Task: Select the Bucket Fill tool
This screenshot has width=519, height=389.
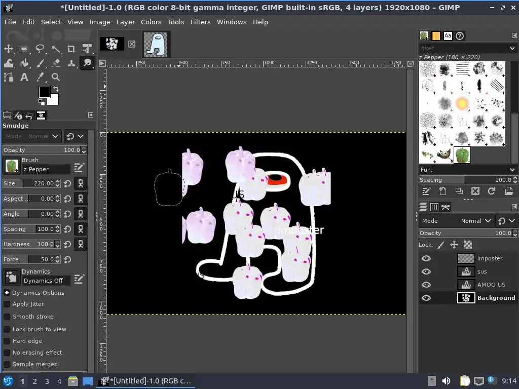Action: [x=24, y=63]
